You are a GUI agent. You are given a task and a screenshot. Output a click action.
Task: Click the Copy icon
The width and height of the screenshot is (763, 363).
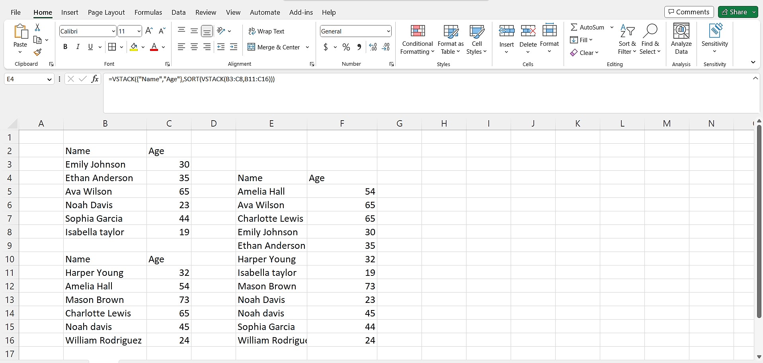point(37,40)
